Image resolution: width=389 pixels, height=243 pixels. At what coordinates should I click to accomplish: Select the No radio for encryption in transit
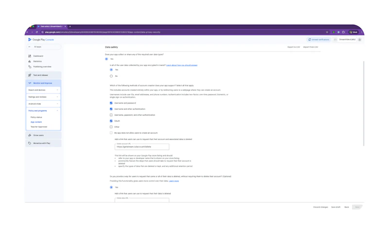point(111,76)
